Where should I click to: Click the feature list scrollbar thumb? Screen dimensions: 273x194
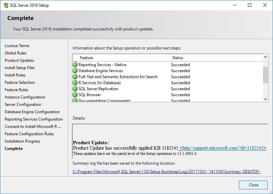click(x=265, y=75)
